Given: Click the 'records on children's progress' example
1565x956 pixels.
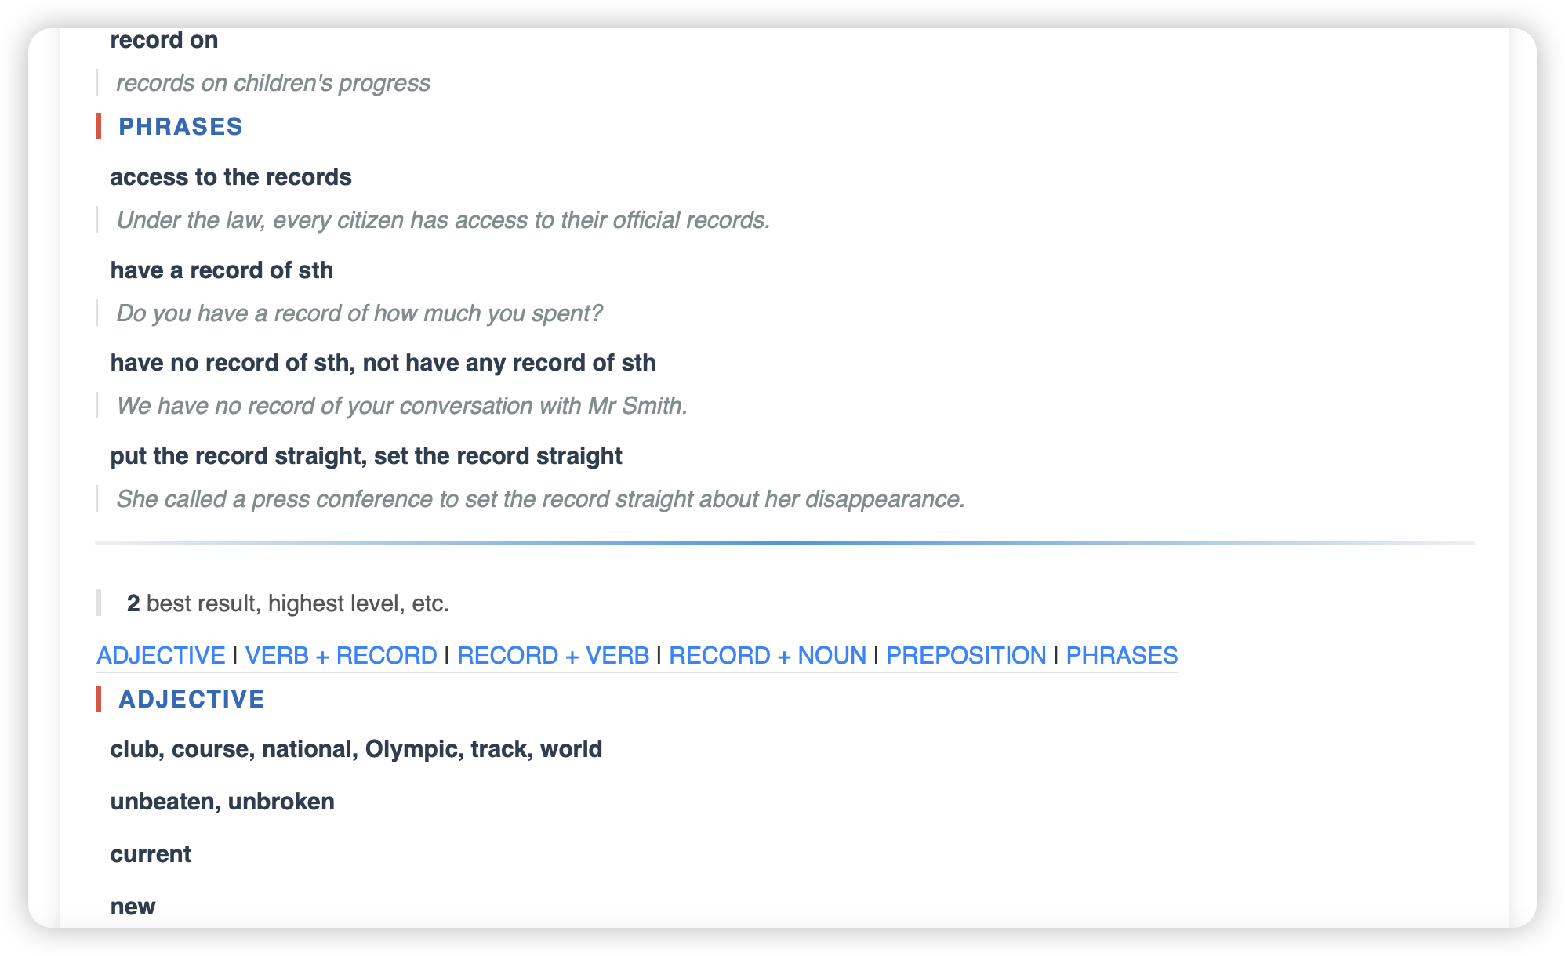Looking at the screenshot, I should pos(273,83).
